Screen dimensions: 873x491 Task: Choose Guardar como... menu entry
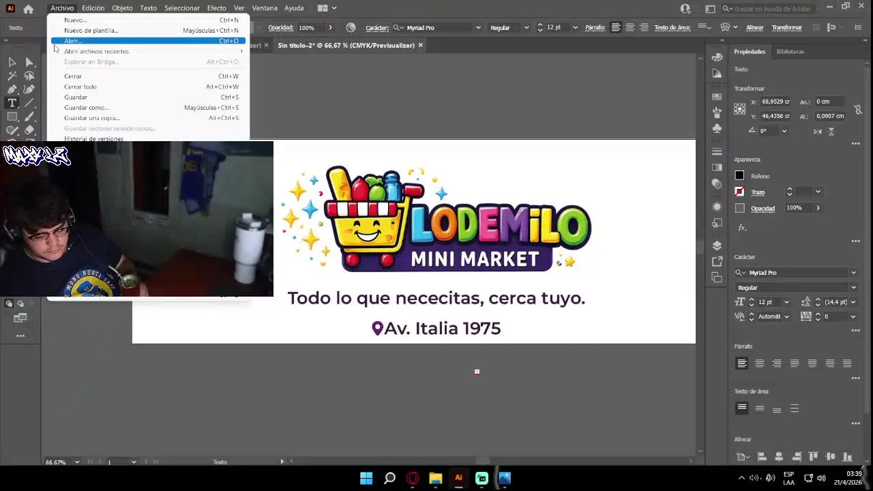pos(149,108)
